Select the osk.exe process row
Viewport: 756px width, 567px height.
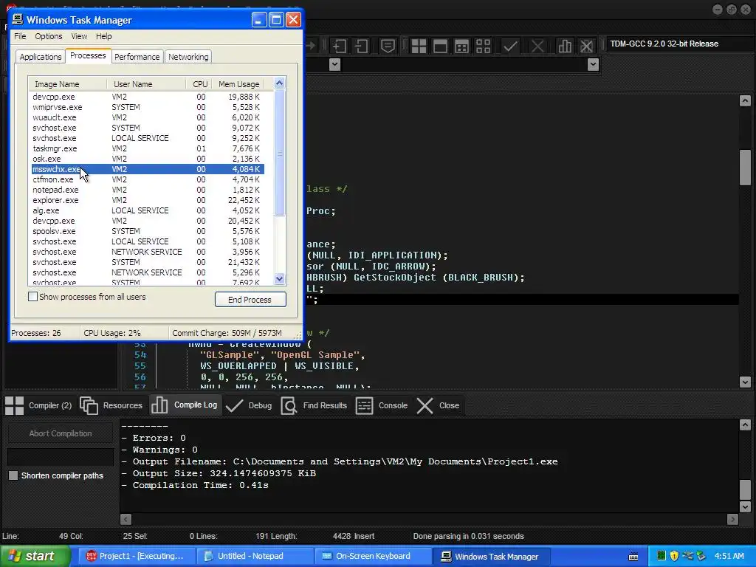pos(148,159)
